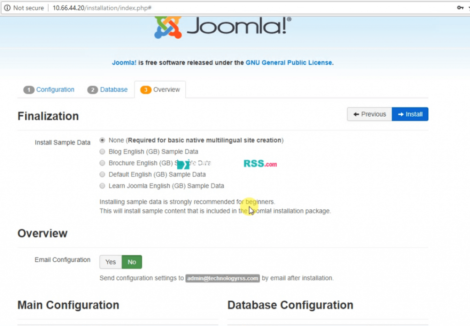
Task: Go back with the Previous button
Action: (369, 114)
